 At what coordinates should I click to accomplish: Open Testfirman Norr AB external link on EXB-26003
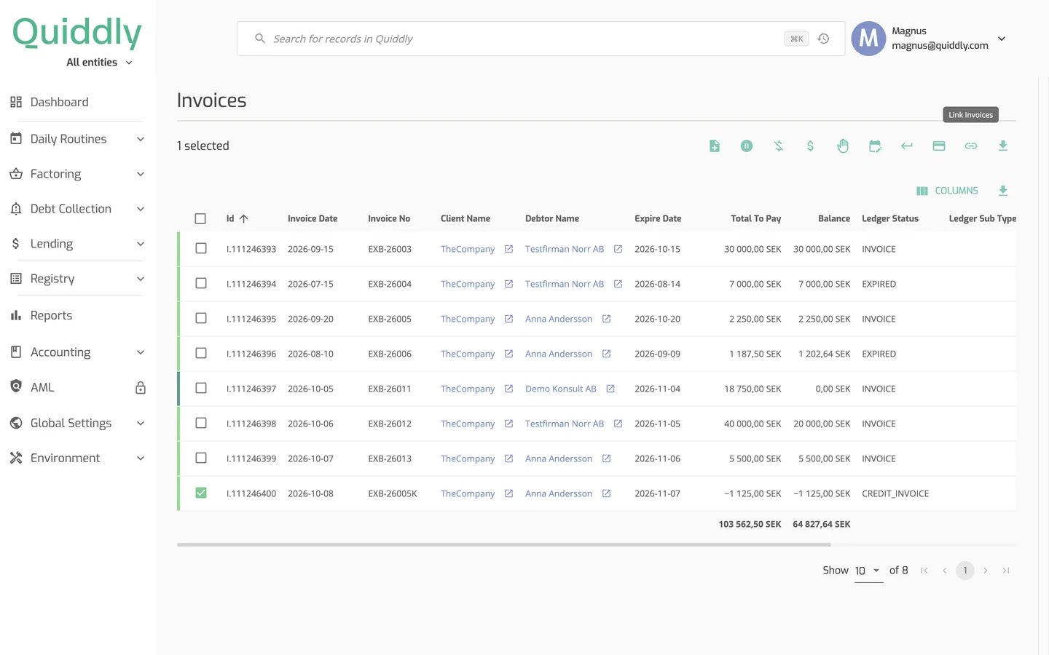coord(618,249)
